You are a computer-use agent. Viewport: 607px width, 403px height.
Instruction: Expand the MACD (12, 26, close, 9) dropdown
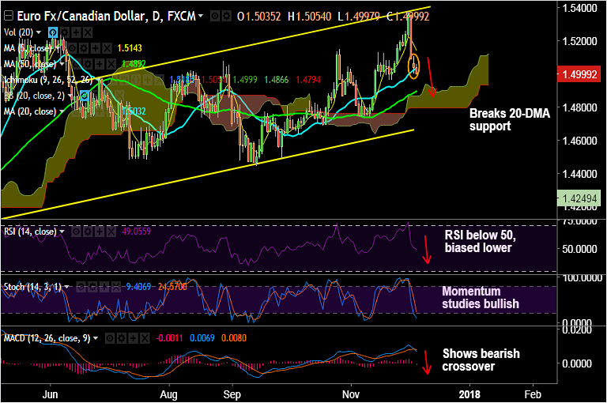pos(96,338)
